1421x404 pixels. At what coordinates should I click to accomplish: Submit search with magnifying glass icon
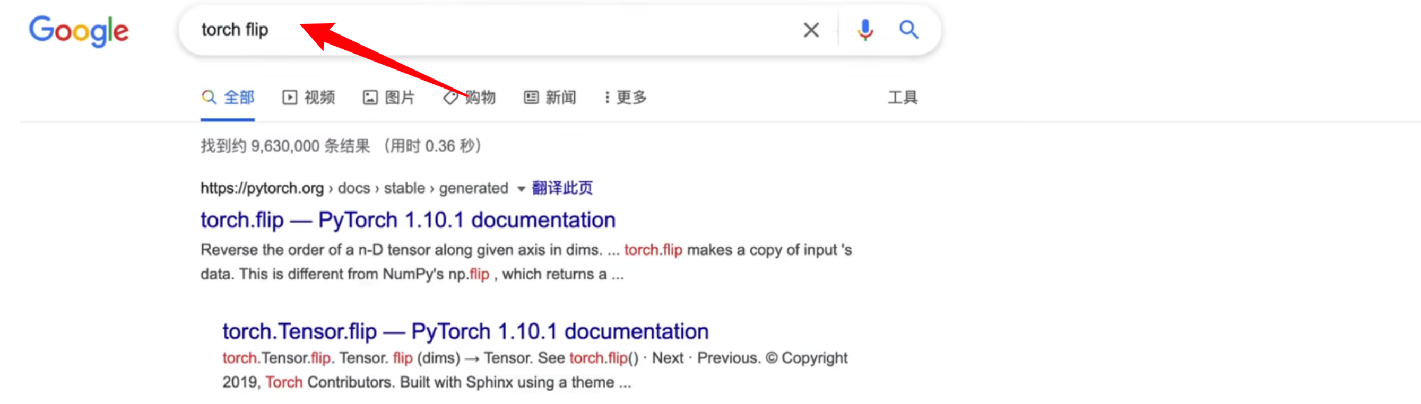click(x=908, y=29)
